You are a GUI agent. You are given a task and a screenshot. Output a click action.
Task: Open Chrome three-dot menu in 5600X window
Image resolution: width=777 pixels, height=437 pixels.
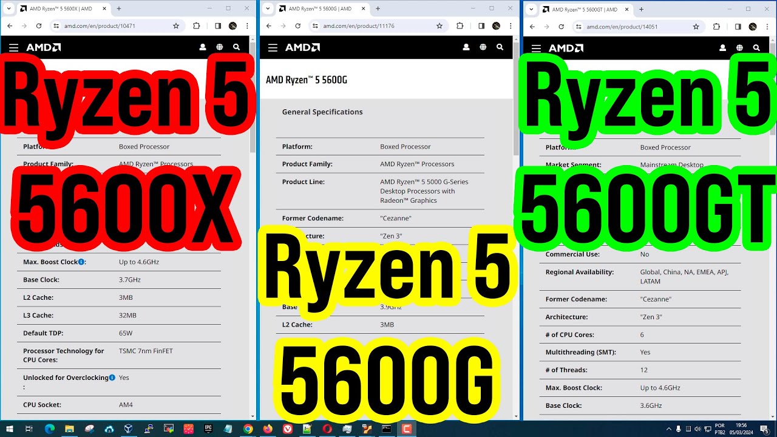tap(247, 26)
